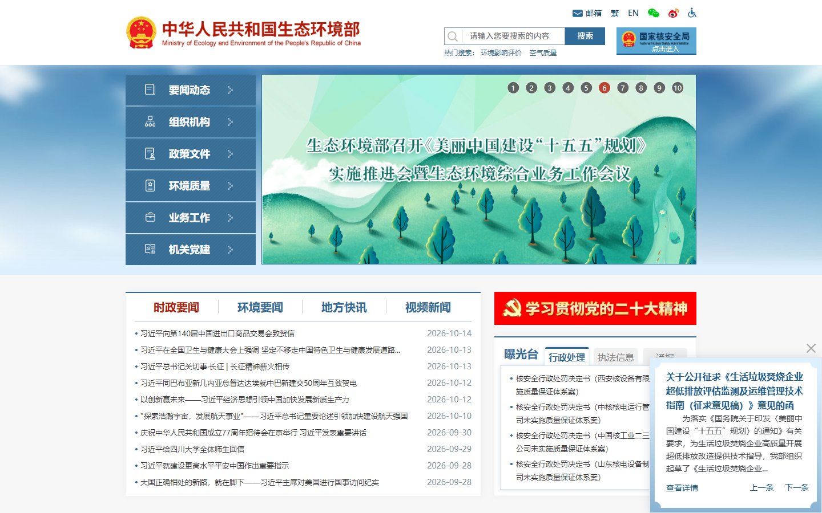Click the national emblem logo
Image resolution: width=822 pixels, height=513 pixels.
coord(140,32)
